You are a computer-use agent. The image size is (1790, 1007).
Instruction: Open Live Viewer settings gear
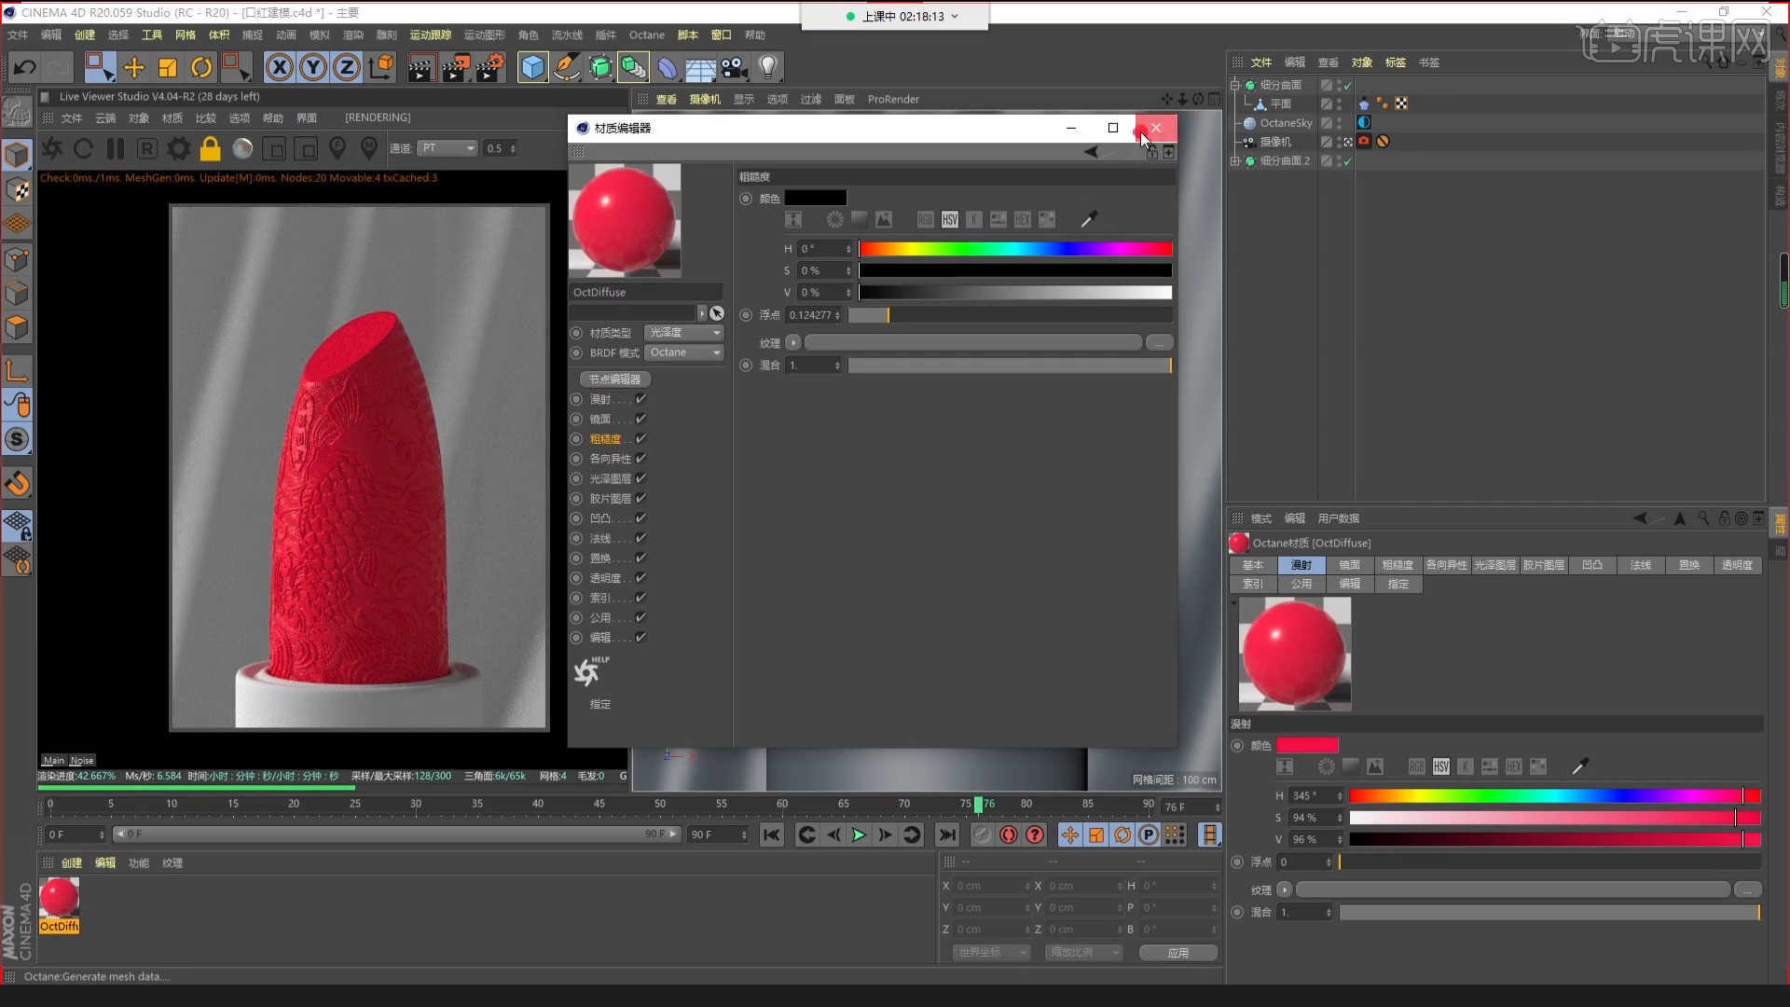pyautogui.click(x=179, y=148)
